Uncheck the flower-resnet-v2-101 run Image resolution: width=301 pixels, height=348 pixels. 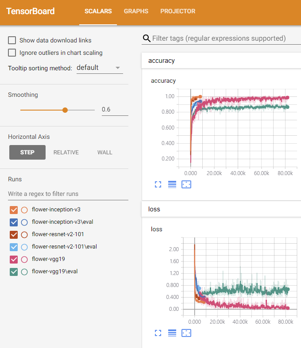(14, 235)
